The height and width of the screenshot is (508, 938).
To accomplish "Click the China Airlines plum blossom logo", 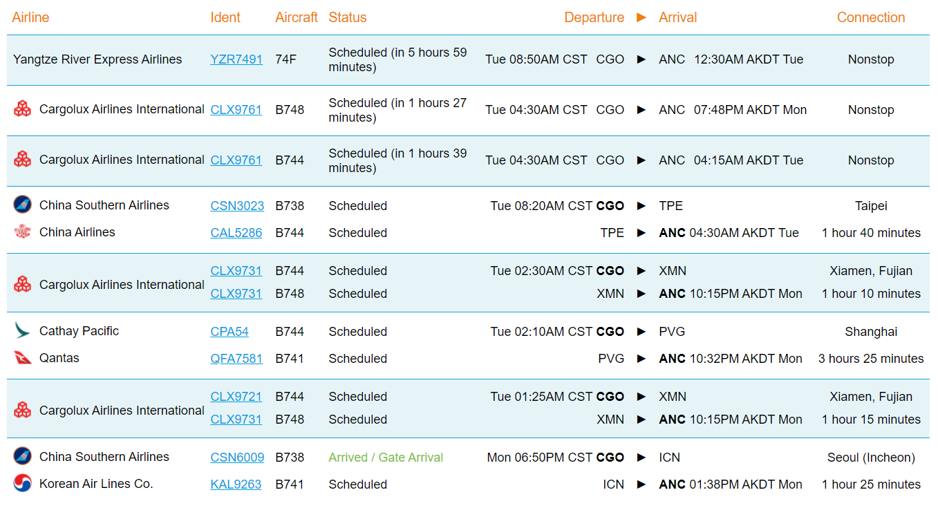I will tap(23, 232).
